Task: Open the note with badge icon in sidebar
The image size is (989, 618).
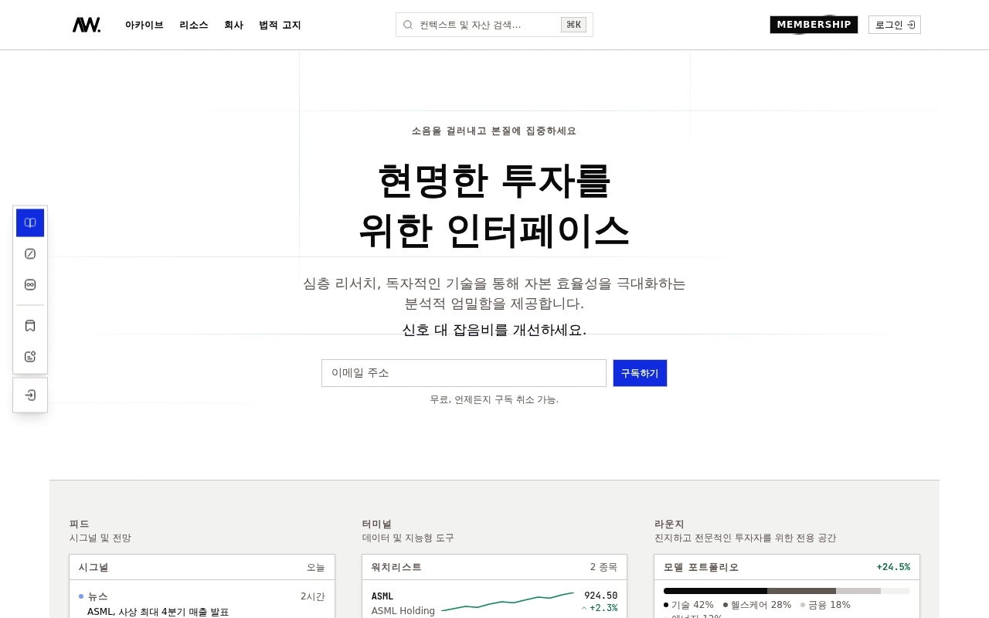Action: point(30,356)
